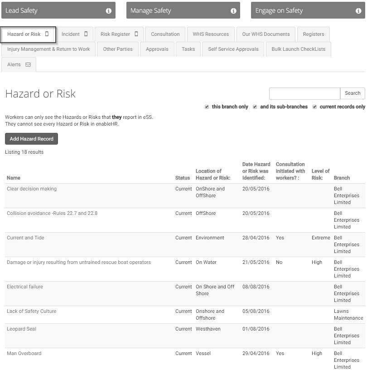The image size is (367, 370).
Task: Toggle 'current records only' checkbox
Action: pos(314,107)
